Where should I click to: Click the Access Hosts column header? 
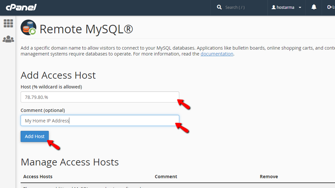tap(38, 176)
